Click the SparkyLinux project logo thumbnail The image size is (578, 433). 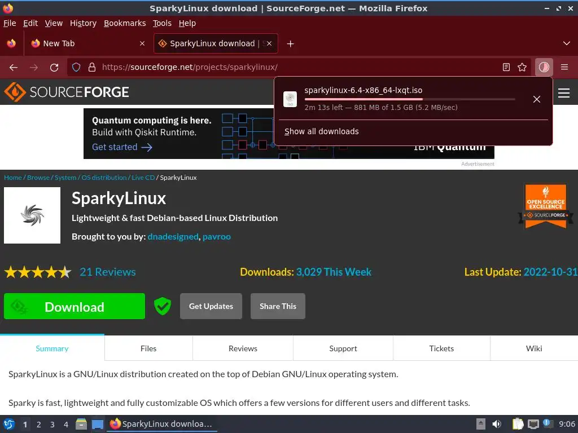point(32,215)
